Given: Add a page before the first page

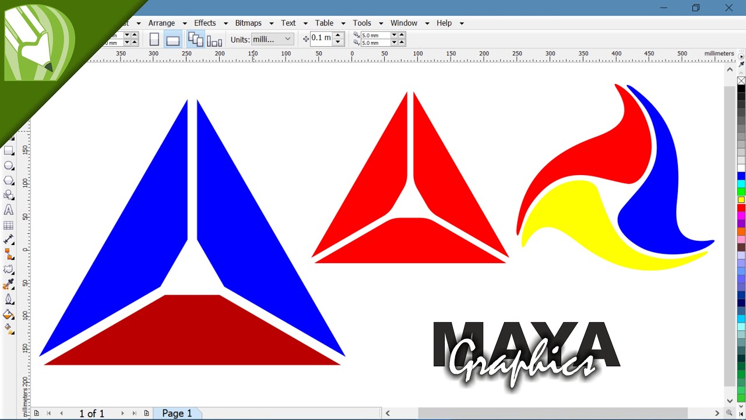Looking at the screenshot, I should point(36,413).
